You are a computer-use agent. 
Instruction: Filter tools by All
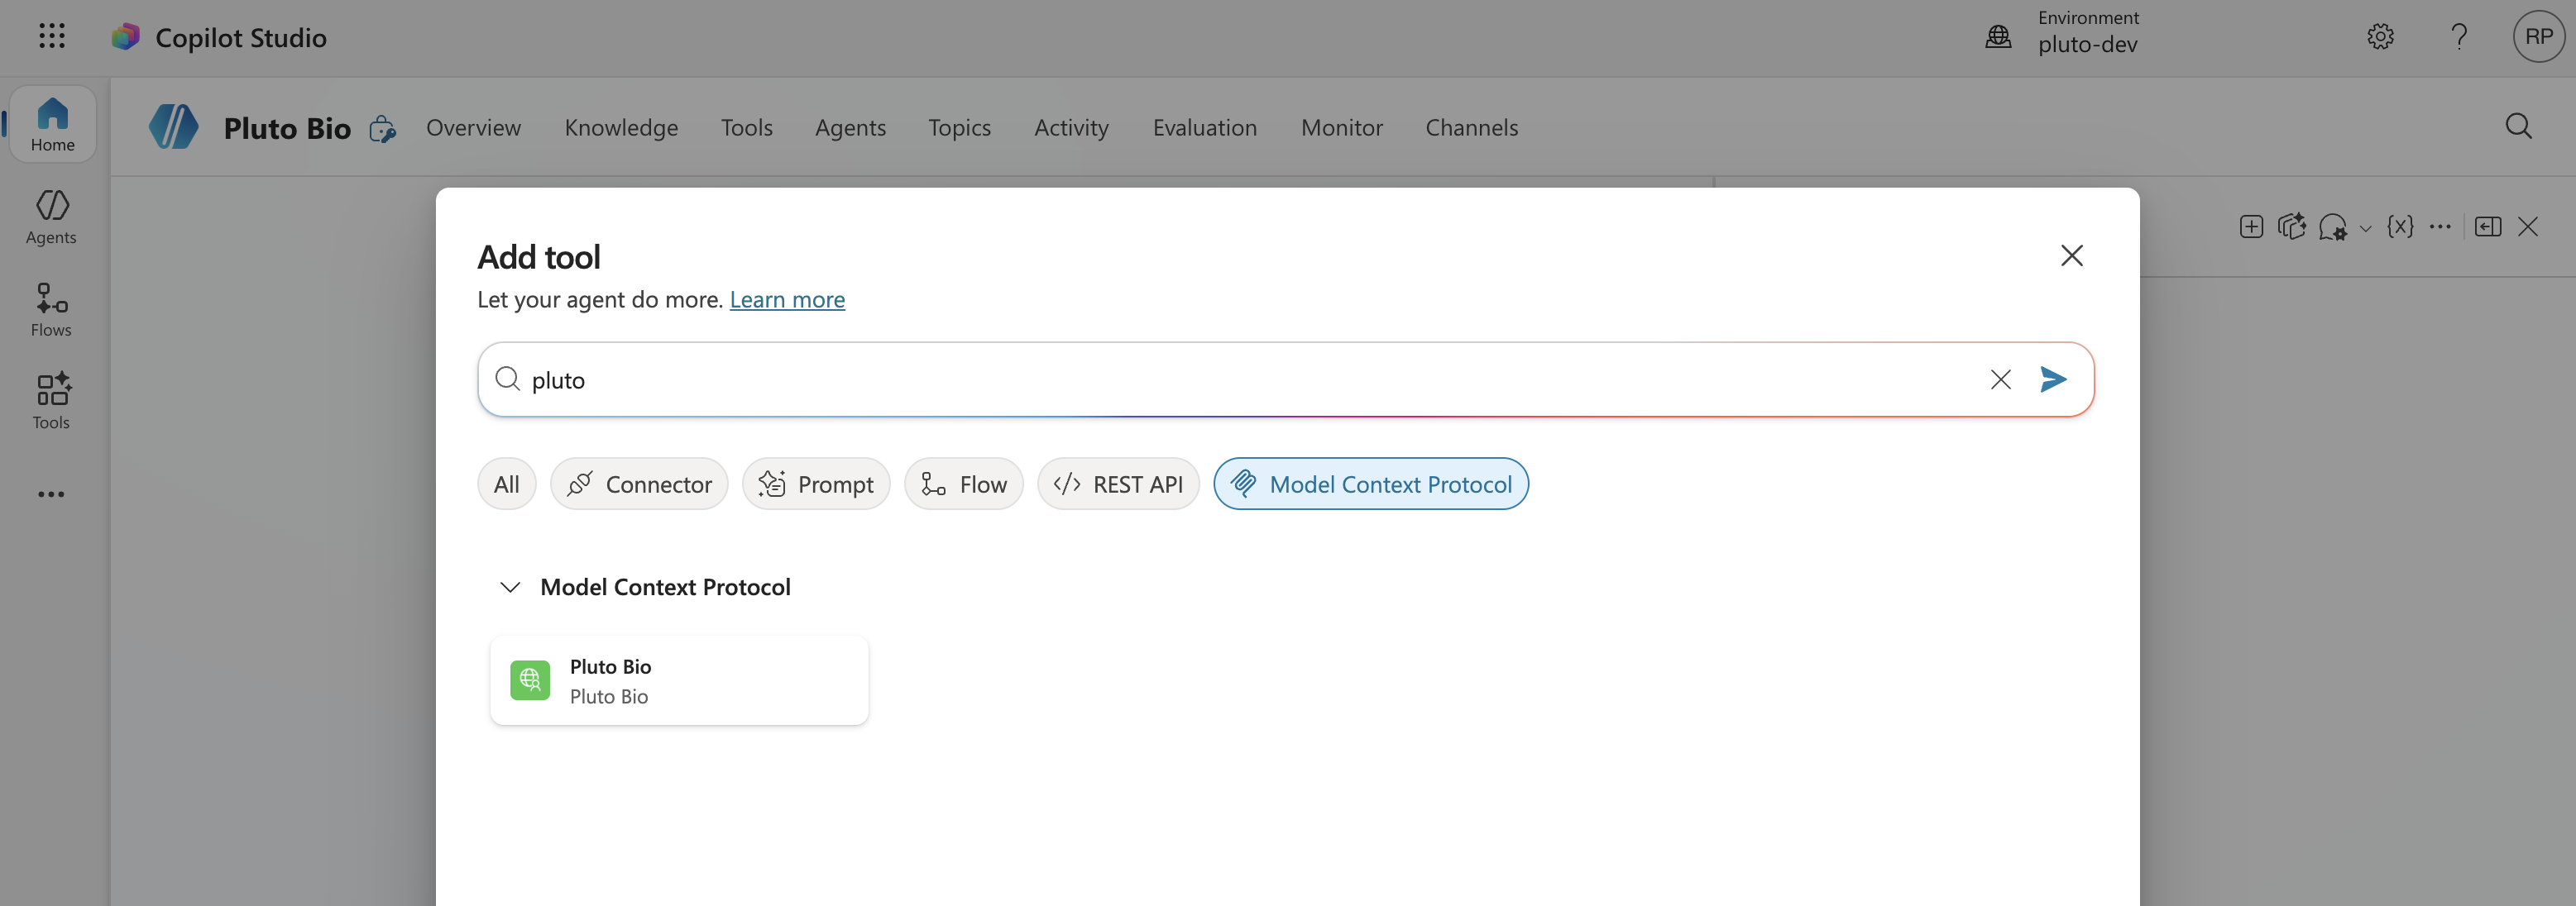(x=507, y=484)
